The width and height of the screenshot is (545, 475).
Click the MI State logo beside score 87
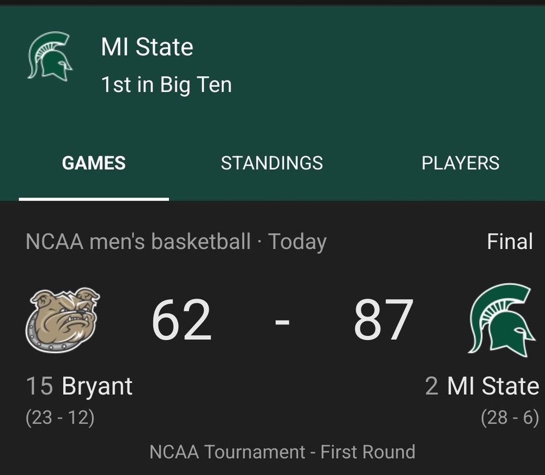pyautogui.click(x=501, y=320)
